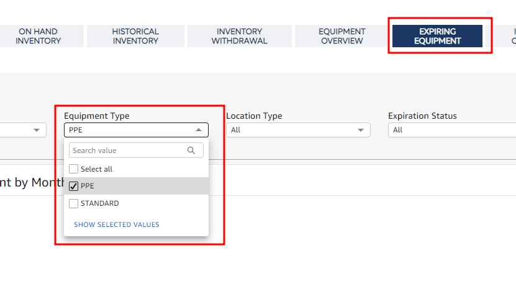Viewport: 516px width, 286px height.
Task: Check the STANDARD checkbox
Action: pos(74,203)
